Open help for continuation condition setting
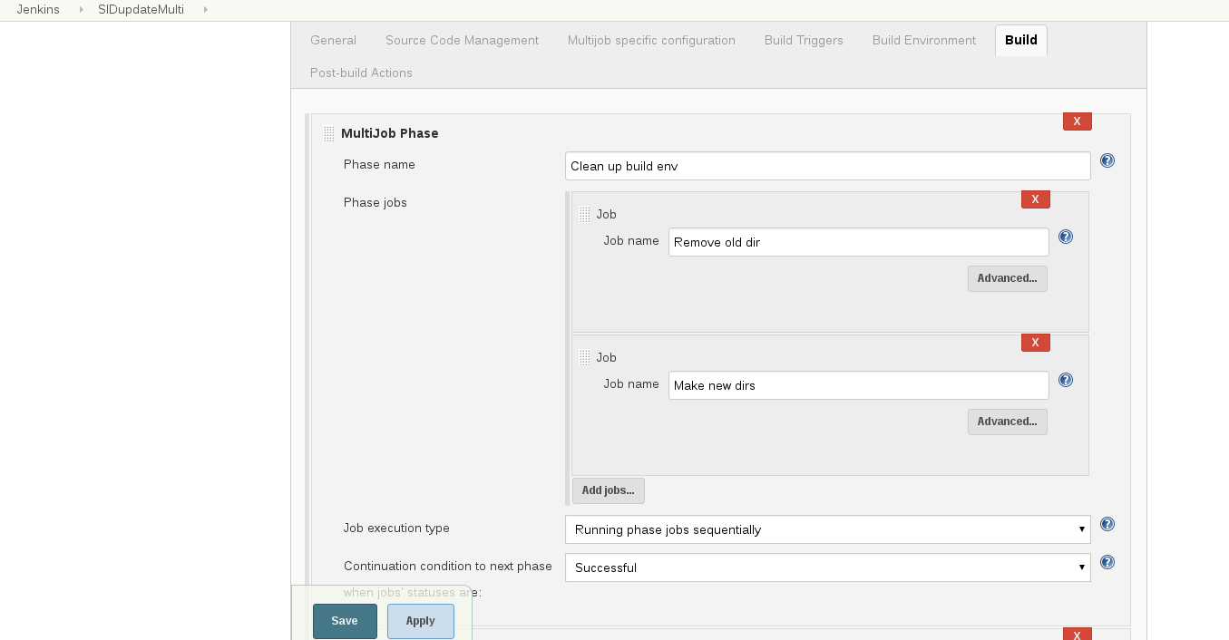1229x640 pixels. (x=1107, y=562)
